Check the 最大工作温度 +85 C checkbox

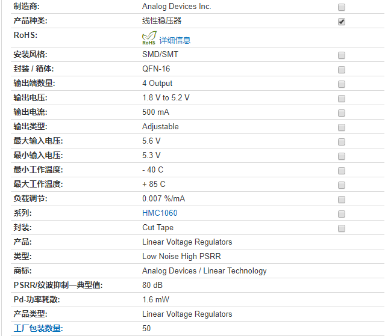[342, 185]
